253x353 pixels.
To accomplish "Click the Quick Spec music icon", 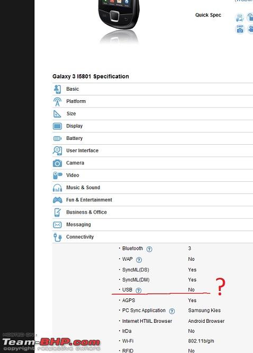I will coord(240,17).
